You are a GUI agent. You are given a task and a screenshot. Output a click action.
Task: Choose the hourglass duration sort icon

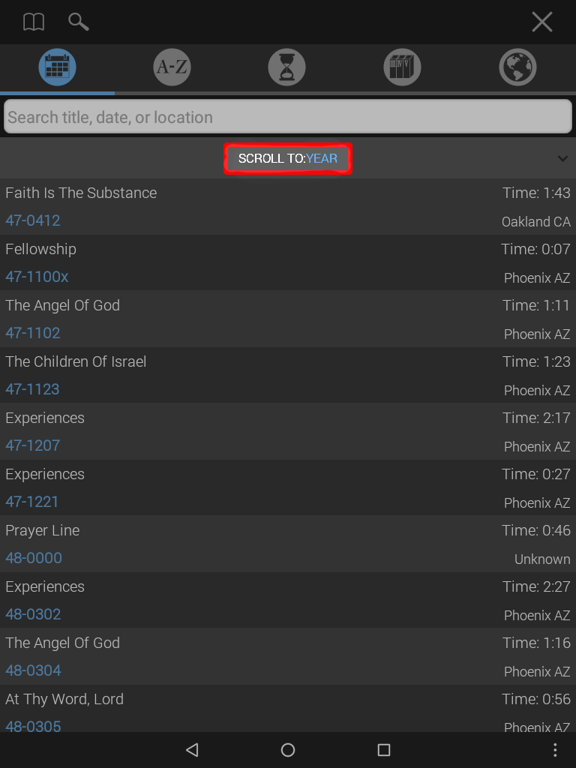click(x=287, y=67)
